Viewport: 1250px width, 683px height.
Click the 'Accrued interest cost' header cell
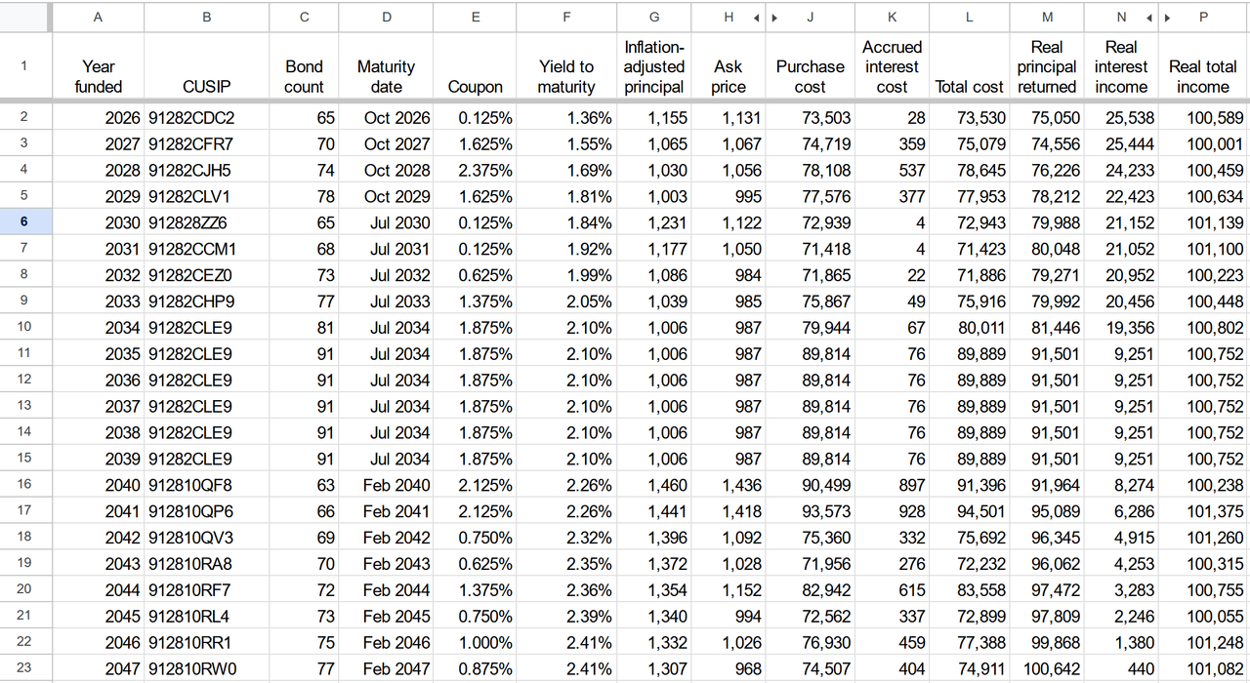pyautogui.click(x=892, y=66)
